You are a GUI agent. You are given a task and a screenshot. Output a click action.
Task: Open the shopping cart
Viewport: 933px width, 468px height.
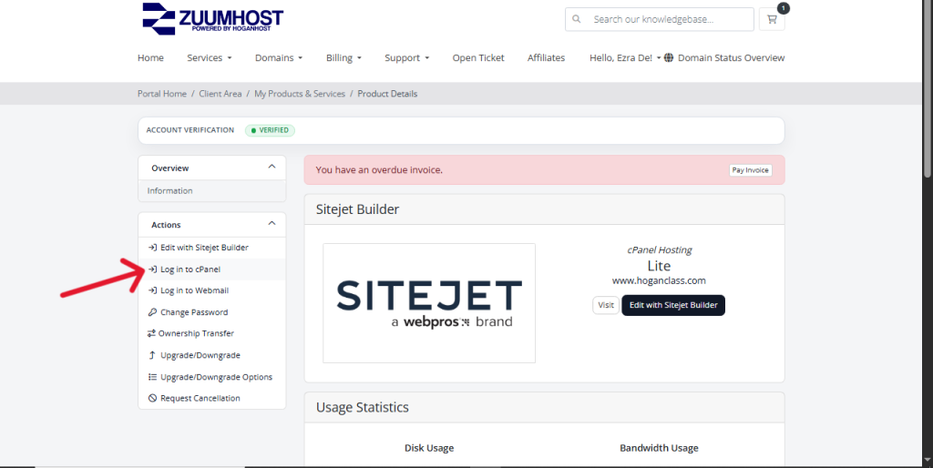coord(772,19)
